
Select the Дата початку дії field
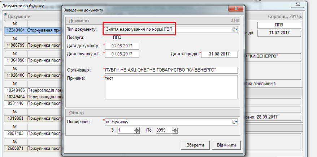click(122, 54)
